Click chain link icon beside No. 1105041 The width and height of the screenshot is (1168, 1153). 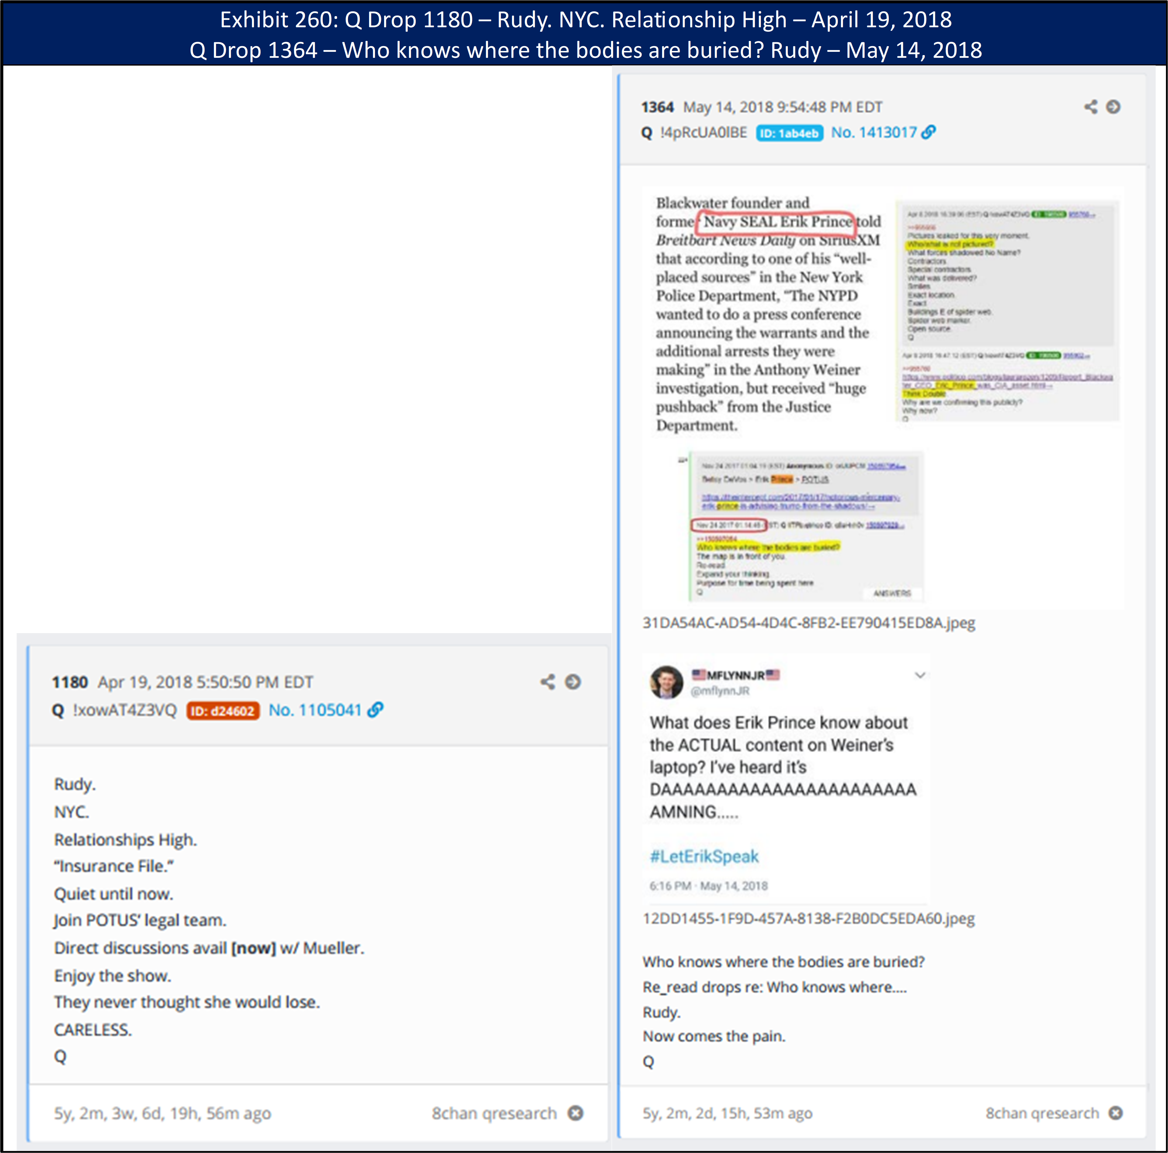[x=375, y=709]
